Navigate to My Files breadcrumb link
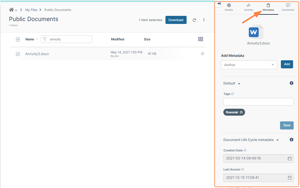This screenshot has height=188, width=300. (31, 10)
